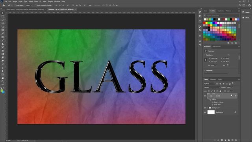The width and height of the screenshot is (252, 142).
Task: Select the Gradient tool
Action: [x=3, y=54]
